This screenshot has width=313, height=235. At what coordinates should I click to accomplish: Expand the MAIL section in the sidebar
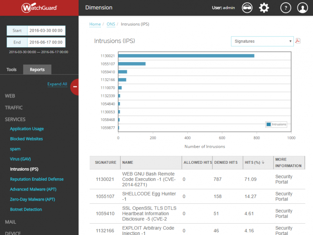tap(10, 222)
